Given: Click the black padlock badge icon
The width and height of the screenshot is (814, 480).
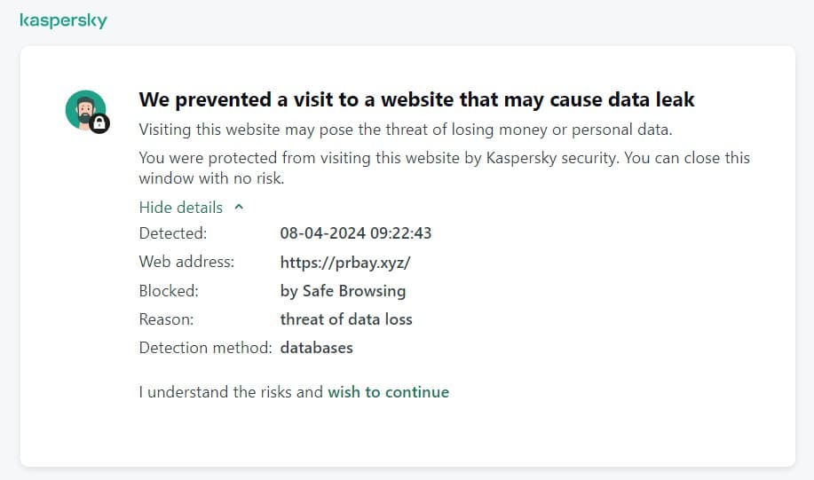Looking at the screenshot, I should tap(99, 123).
